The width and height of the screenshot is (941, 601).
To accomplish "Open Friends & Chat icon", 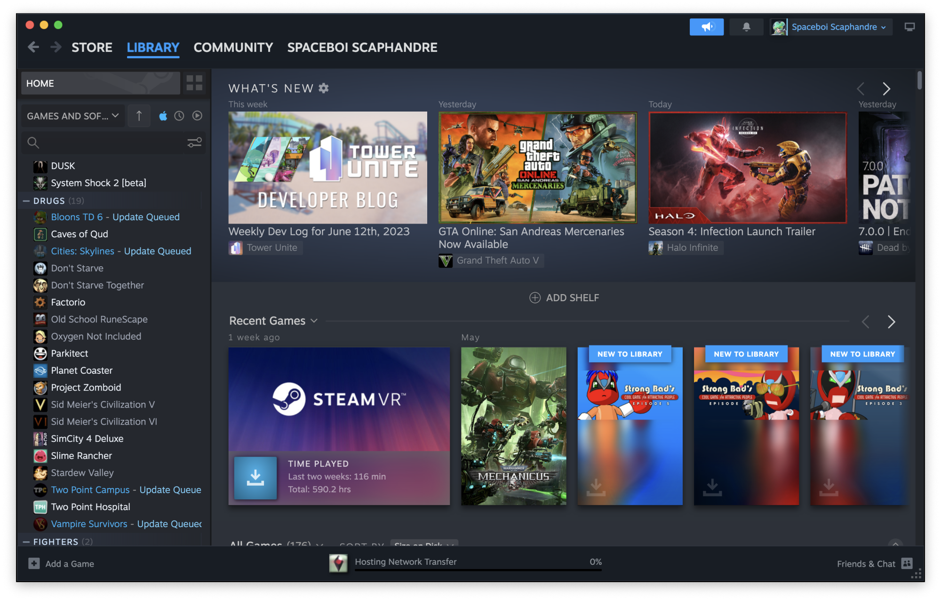I will [907, 563].
